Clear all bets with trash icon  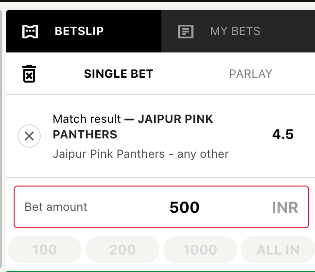pos(29,74)
